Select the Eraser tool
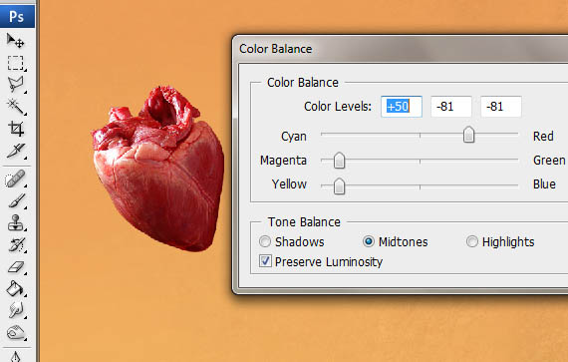The image size is (568, 362). (16, 267)
